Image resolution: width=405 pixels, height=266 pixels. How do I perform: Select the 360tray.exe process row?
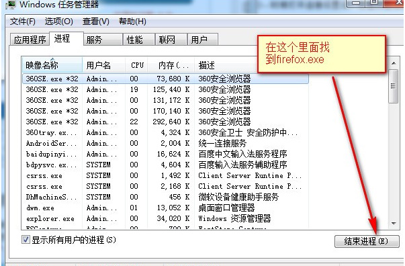pyautogui.click(x=165, y=132)
